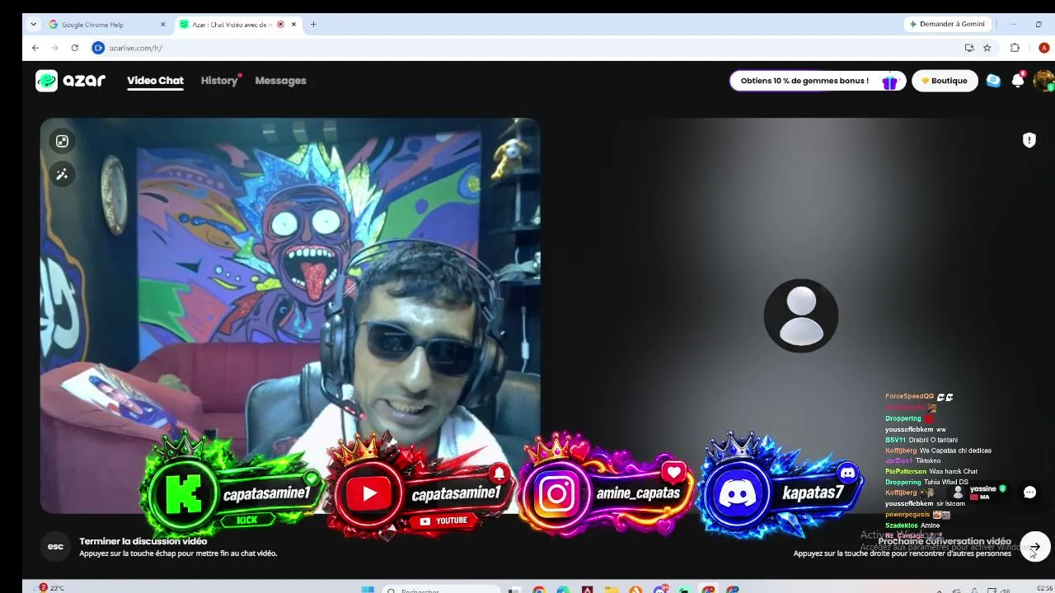This screenshot has height=593, width=1055.
Task: Go back in browser history
Action: pyautogui.click(x=35, y=48)
